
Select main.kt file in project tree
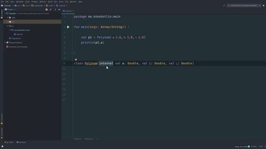tap(18, 34)
